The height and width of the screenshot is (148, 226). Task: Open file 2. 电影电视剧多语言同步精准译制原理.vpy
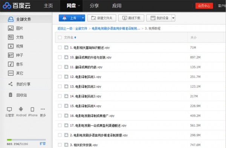[x=99, y=135]
